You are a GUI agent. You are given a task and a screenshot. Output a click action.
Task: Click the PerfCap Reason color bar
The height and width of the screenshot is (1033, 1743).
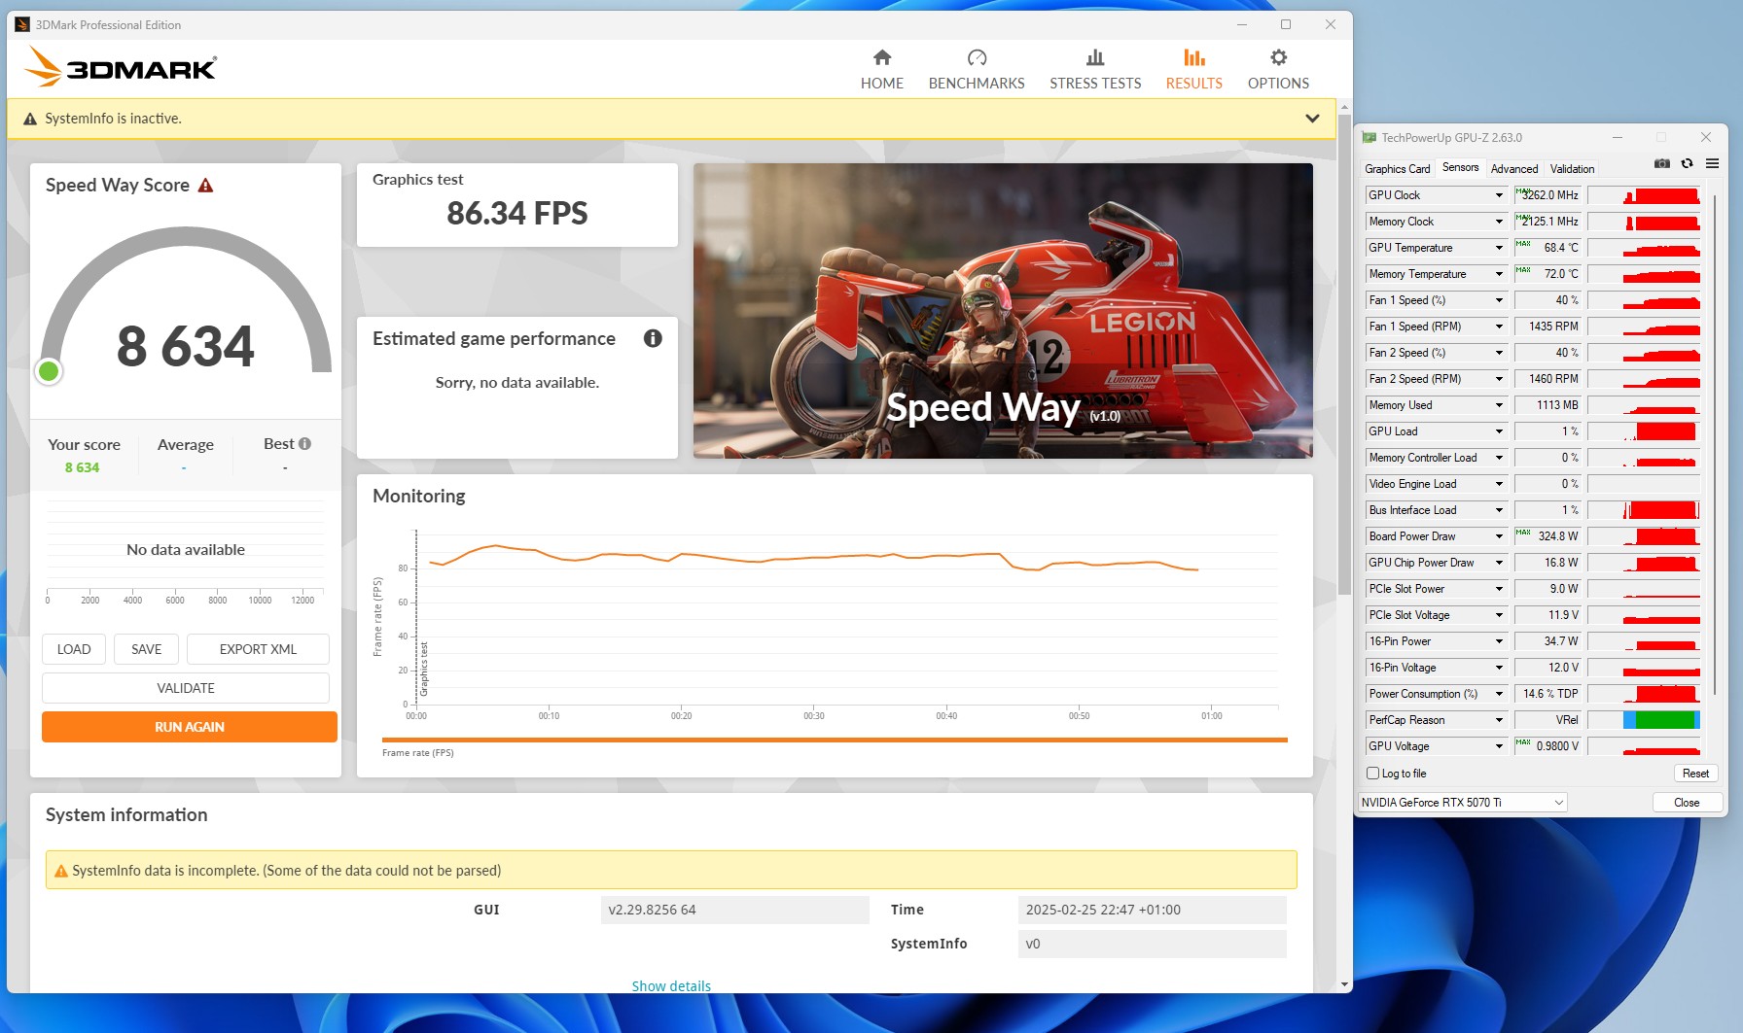(x=1661, y=720)
